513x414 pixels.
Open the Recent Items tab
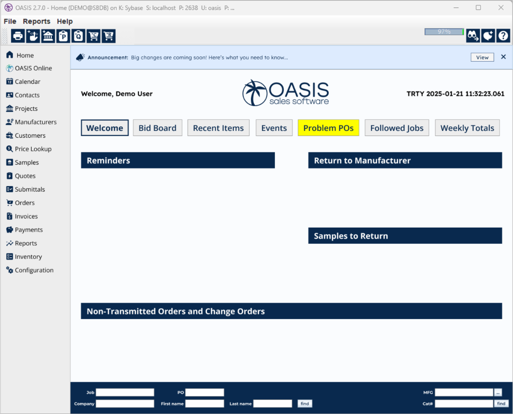click(218, 128)
